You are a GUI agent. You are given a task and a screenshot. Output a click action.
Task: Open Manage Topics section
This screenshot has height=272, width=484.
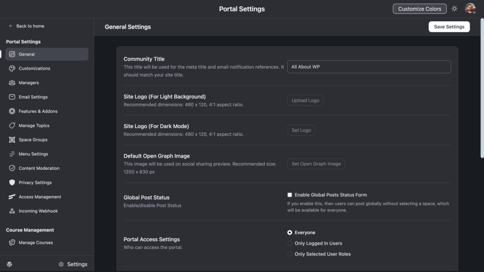tap(47, 125)
